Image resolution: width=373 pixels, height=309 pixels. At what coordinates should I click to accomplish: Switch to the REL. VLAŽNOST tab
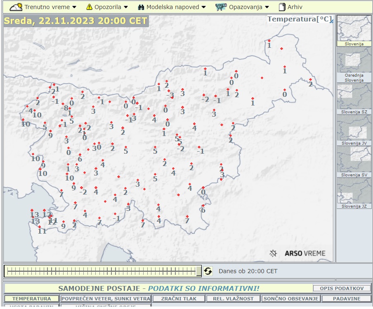(233, 299)
